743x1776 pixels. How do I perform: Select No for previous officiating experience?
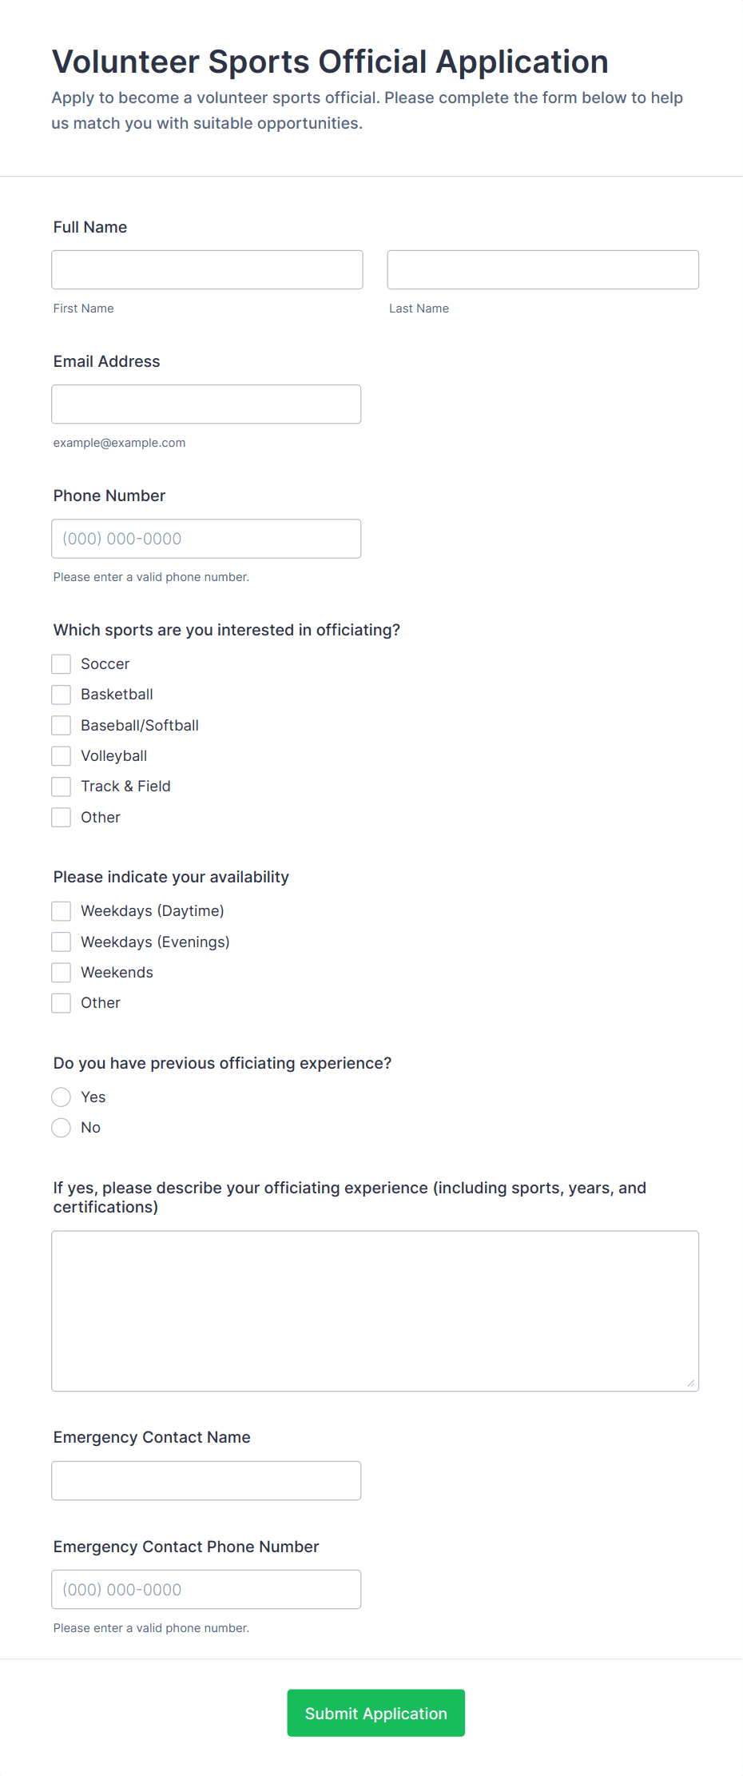point(61,1127)
